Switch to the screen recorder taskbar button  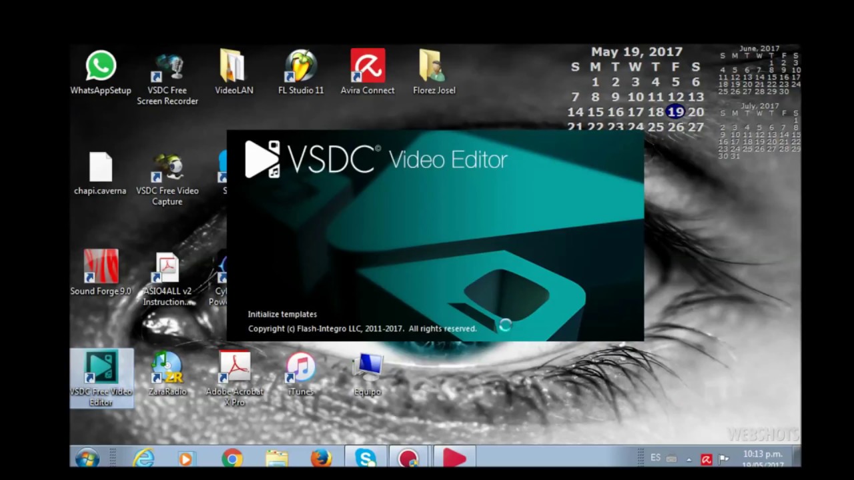[409, 457]
